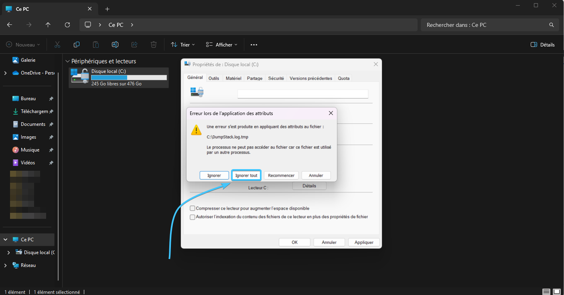Click the monitor icon in address bar

click(88, 25)
